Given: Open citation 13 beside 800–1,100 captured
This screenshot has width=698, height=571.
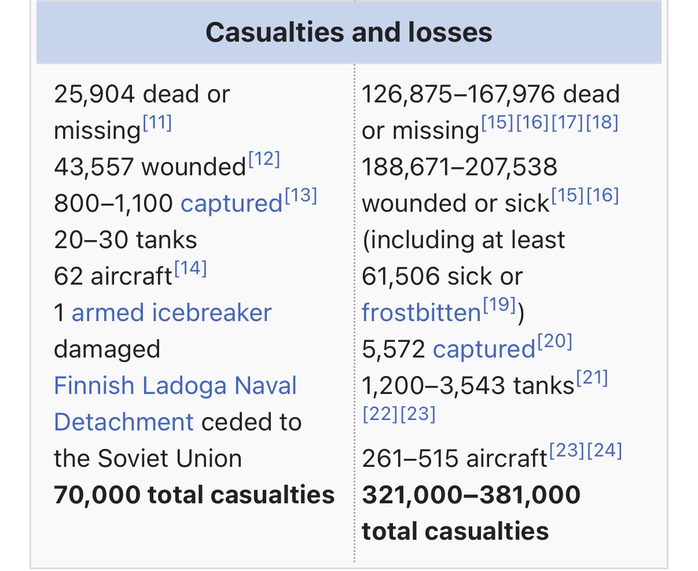Looking at the screenshot, I should (x=300, y=196).
